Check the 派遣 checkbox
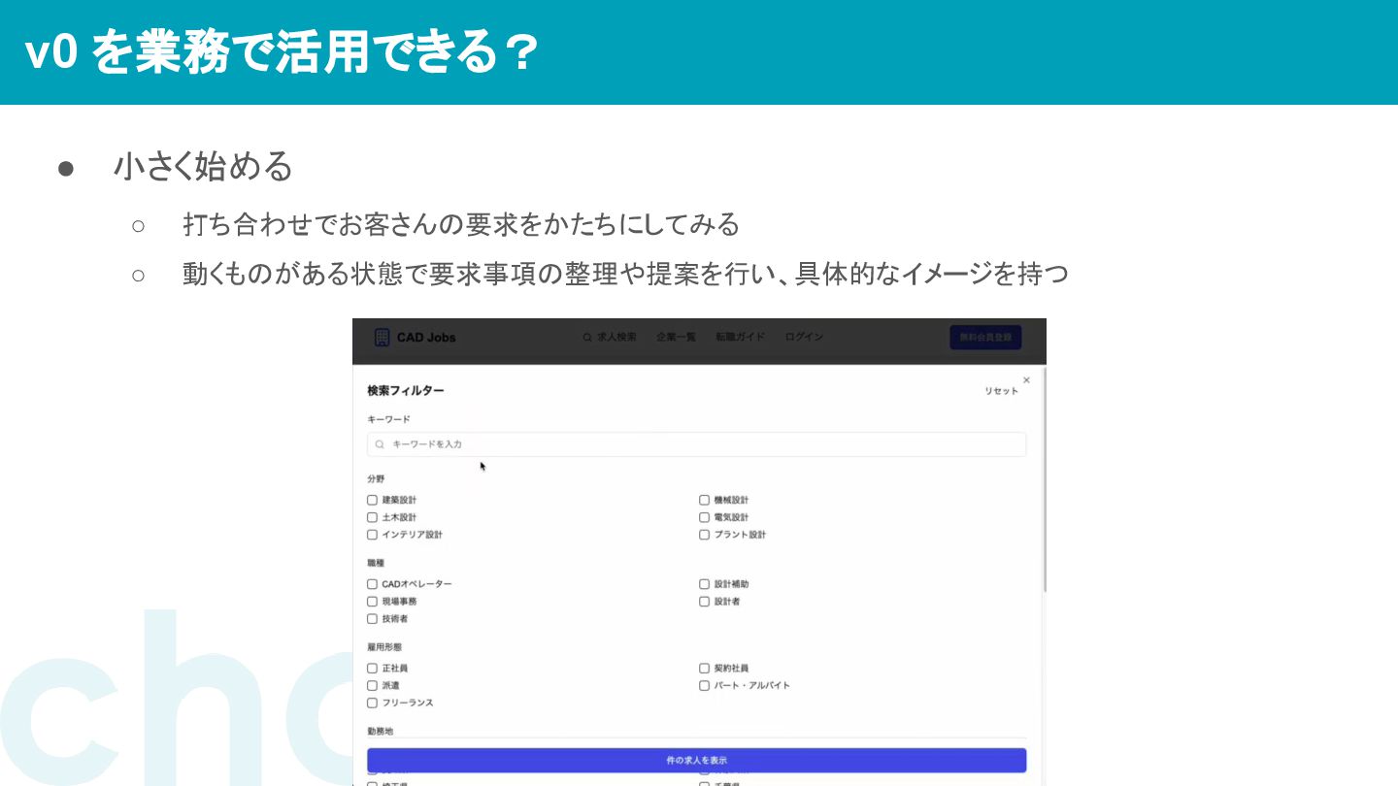The image size is (1398, 786). (372, 685)
